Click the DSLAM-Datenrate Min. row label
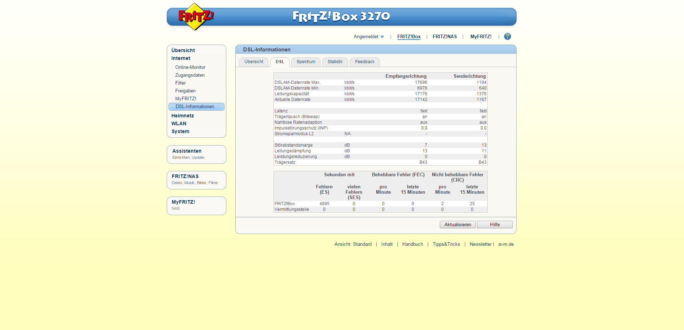 point(297,88)
